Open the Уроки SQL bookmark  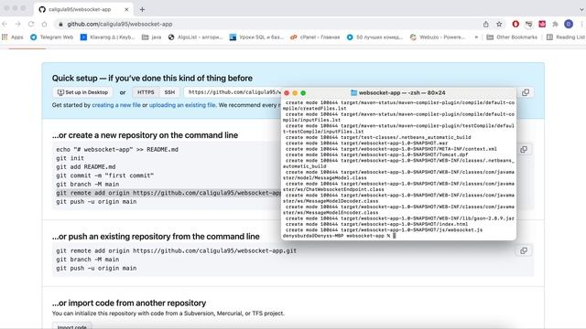click(256, 37)
